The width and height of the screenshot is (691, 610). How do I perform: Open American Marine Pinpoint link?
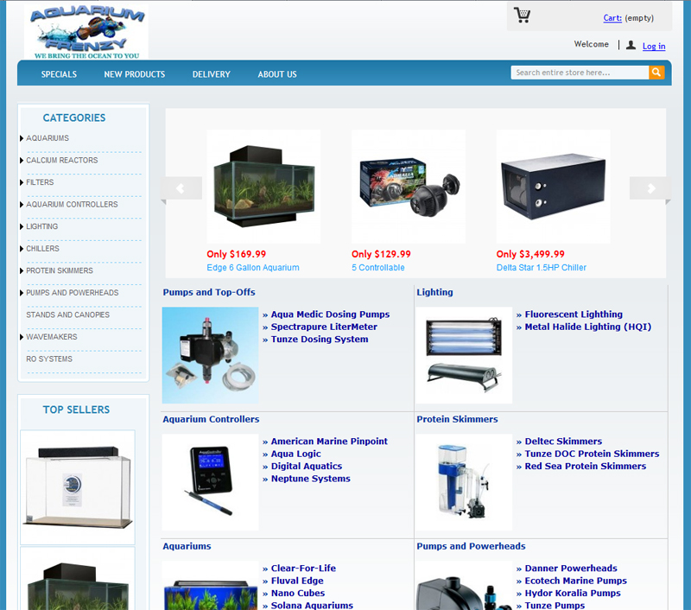pos(329,442)
